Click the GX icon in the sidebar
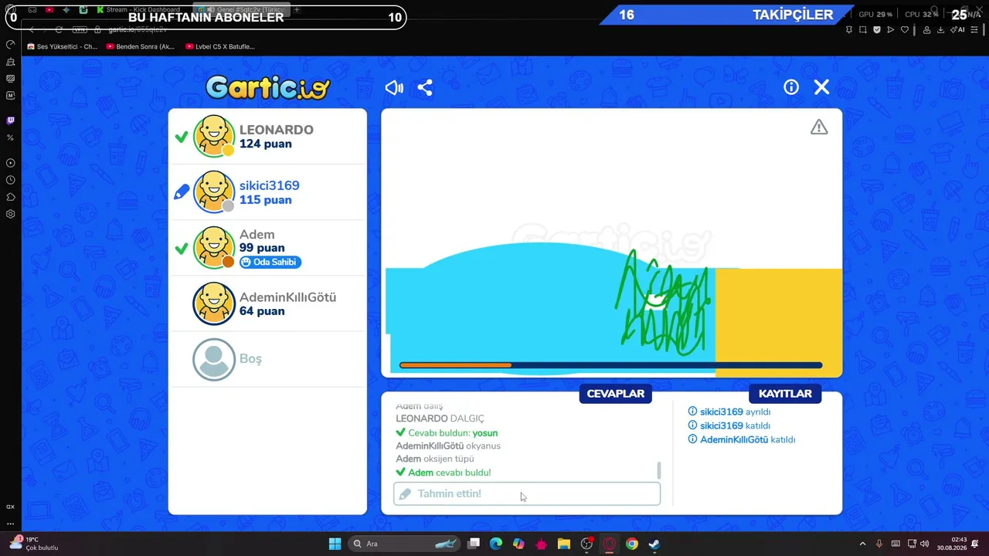 click(x=11, y=507)
